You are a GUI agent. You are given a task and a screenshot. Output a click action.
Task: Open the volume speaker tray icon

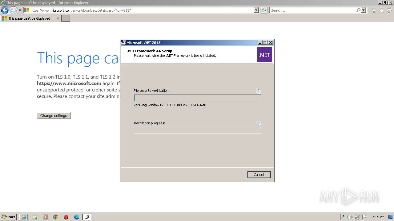350,217
